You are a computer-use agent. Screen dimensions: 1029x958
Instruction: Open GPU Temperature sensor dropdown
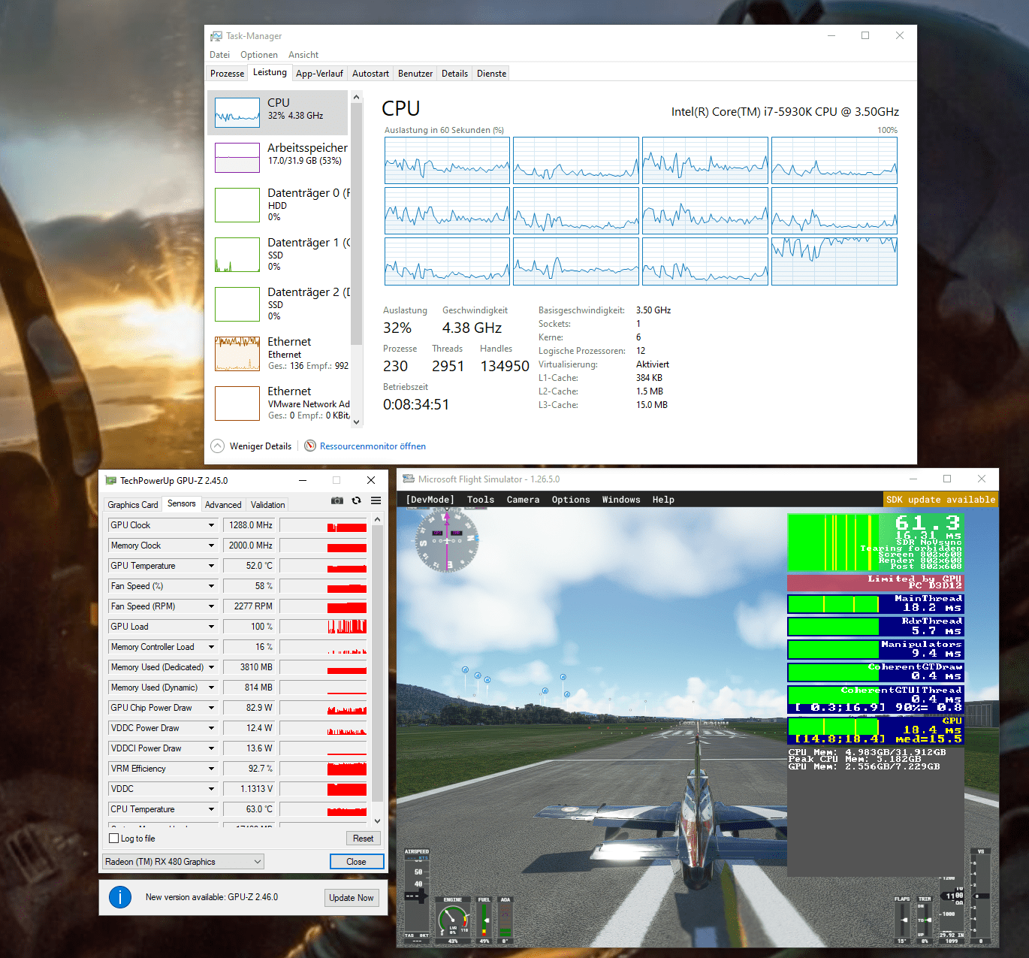(212, 566)
